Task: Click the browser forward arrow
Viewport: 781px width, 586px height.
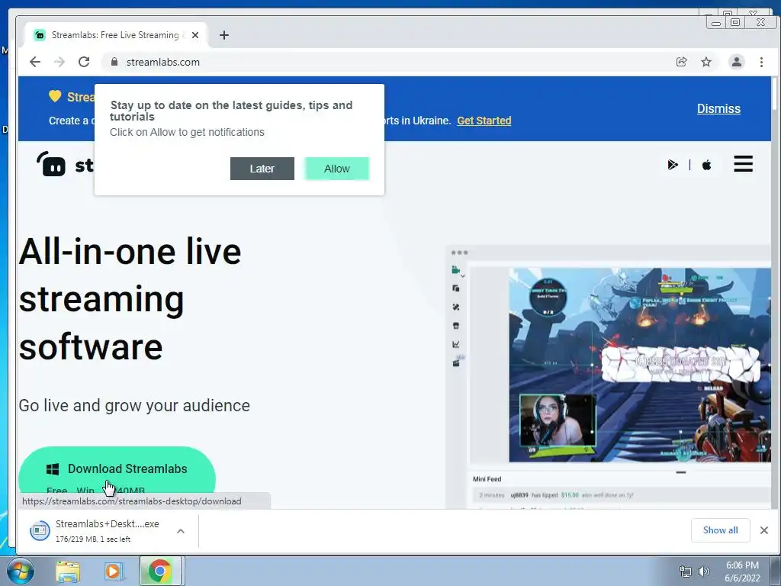Action: point(59,62)
